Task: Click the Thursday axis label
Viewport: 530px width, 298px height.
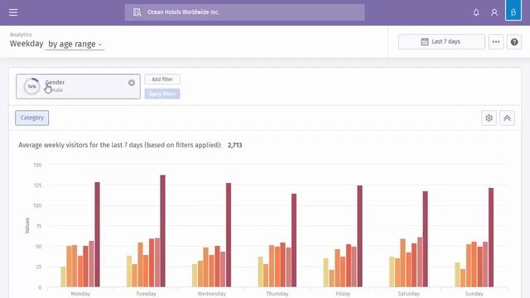Action: pyautogui.click(x=277, y=294)
